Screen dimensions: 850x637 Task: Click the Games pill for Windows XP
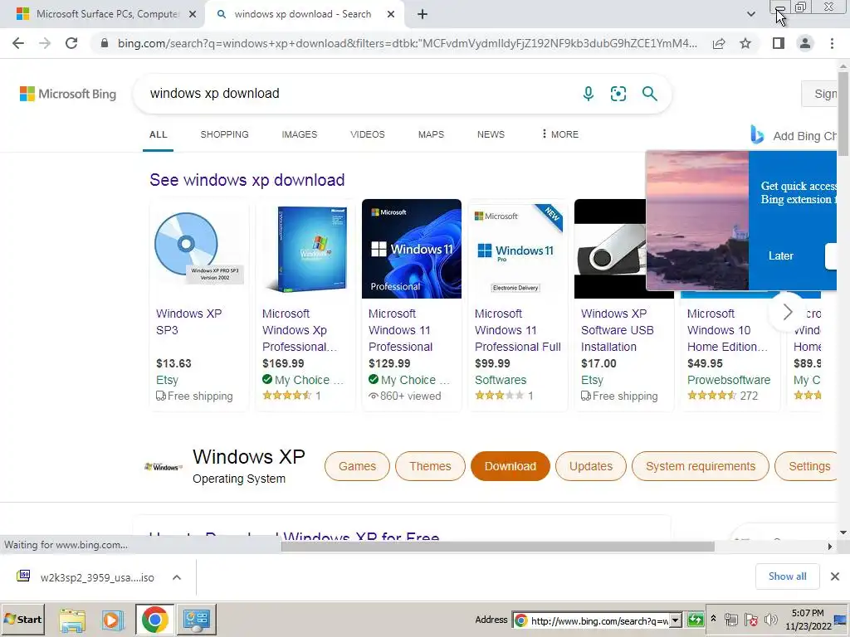[357, 466]
